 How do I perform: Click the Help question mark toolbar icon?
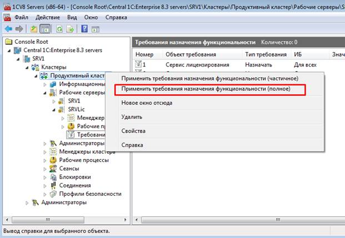tap(84, 28)
